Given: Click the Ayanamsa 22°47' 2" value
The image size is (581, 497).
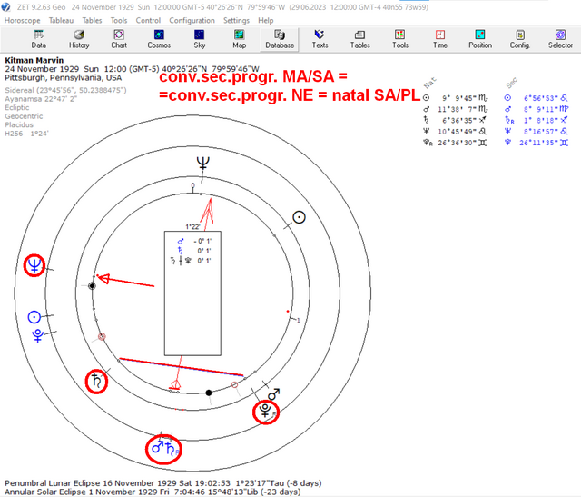Looking at the screenshot, I should click(x=41, y=99).
